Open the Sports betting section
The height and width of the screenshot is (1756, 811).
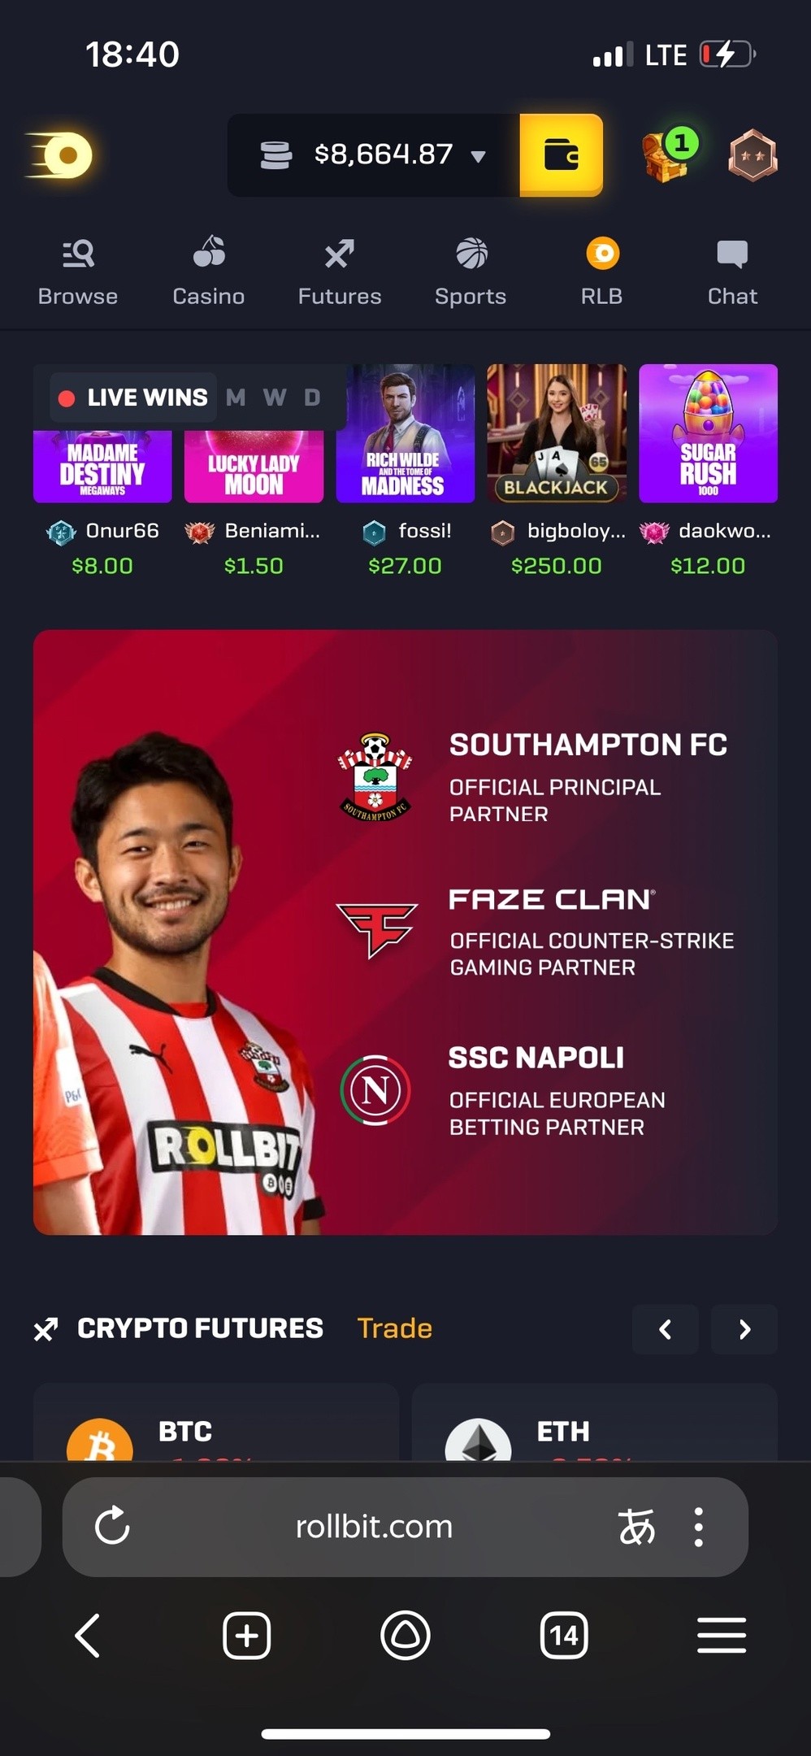[x=471, y=272]
